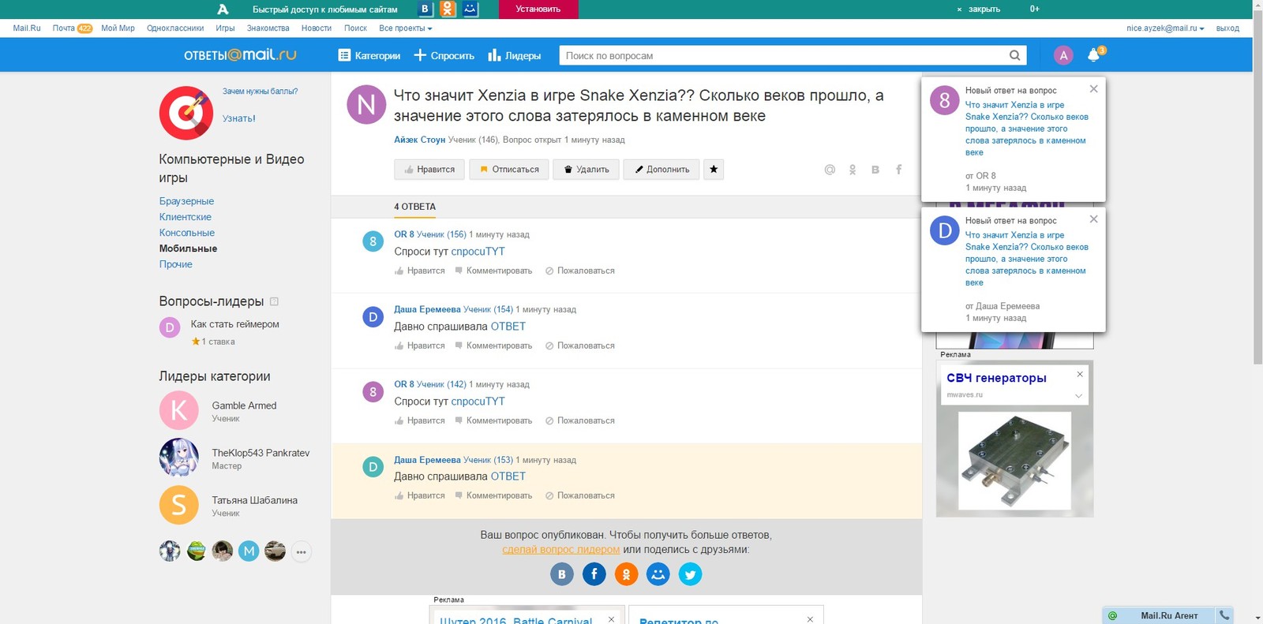Click the Twitter circle share icon

click(x=690, y=574)
